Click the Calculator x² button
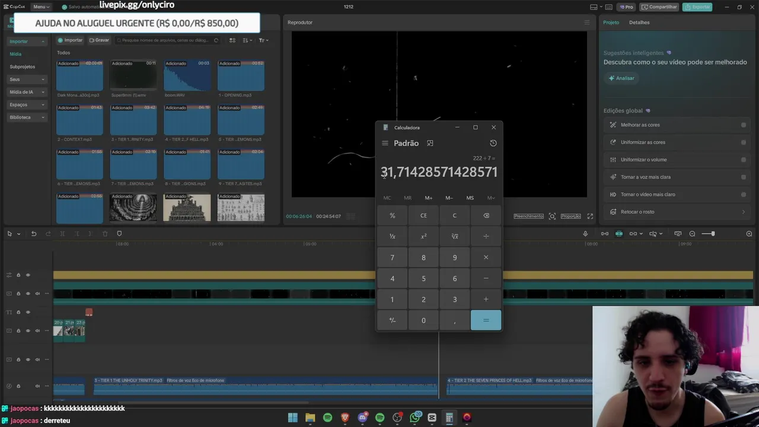Viewport: 759px width, 427px height. [423, 236]
